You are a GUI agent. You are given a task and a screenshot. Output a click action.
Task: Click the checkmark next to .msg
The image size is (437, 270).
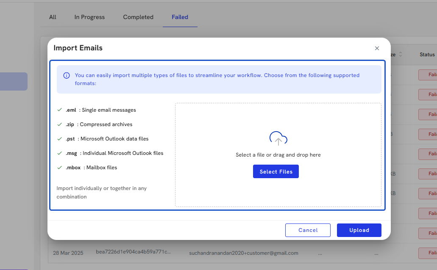60,153
